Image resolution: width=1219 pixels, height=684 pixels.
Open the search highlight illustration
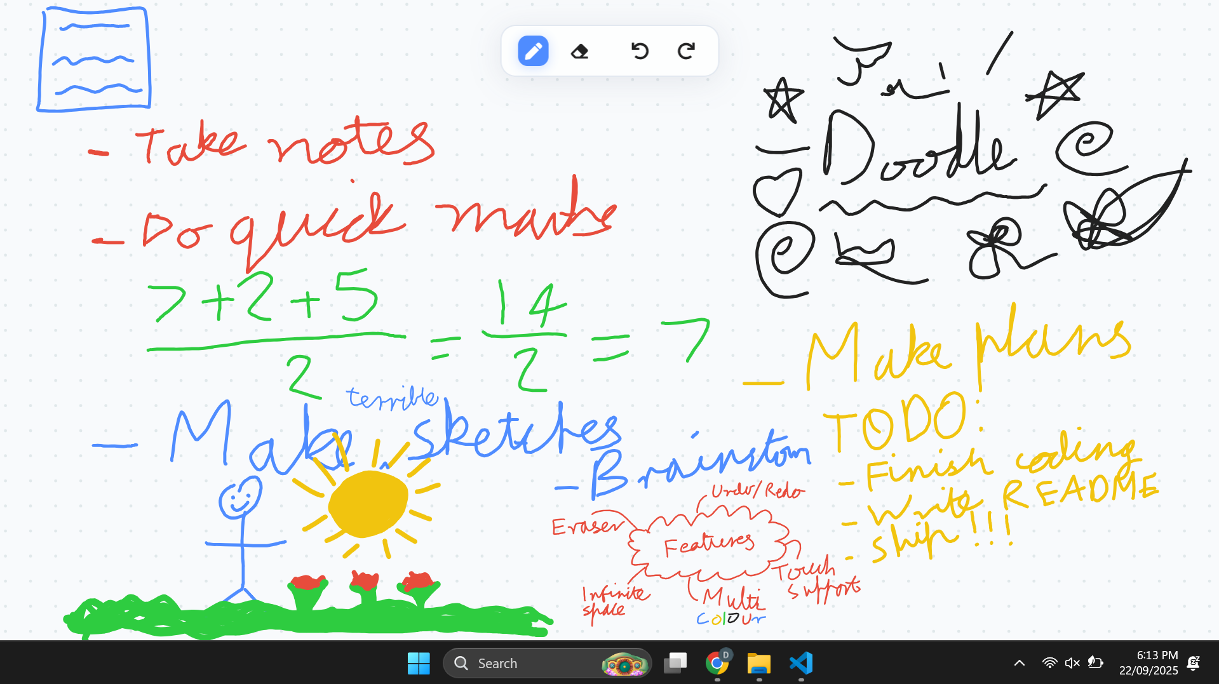(624, 664)
